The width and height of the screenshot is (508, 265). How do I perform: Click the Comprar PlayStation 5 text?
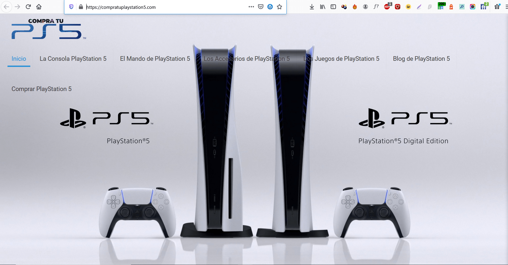coord(42,89)
